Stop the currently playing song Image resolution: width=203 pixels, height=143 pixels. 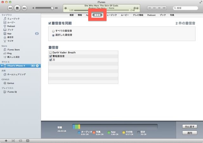(x=17, y=8)
